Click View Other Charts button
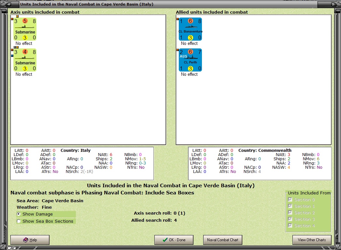341x250 pixels. (x=312, y=240)
